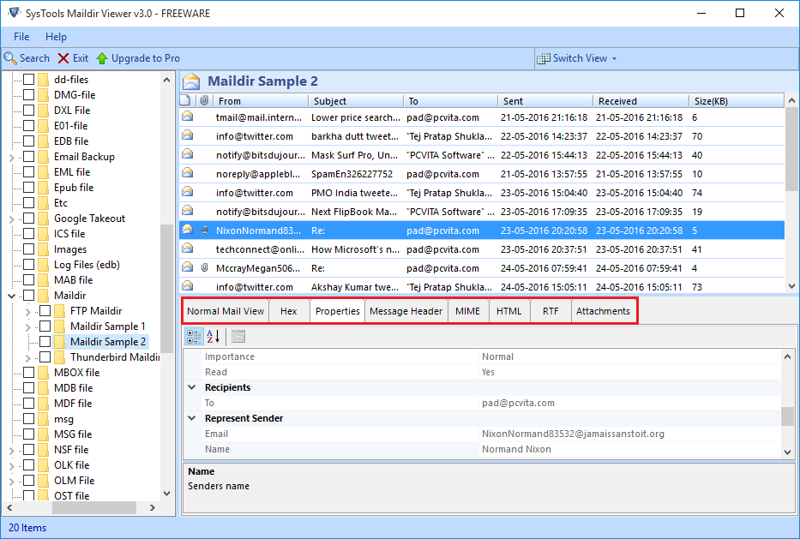
Task: Click the Search magnifier icon
Action: tap(10, 58)
